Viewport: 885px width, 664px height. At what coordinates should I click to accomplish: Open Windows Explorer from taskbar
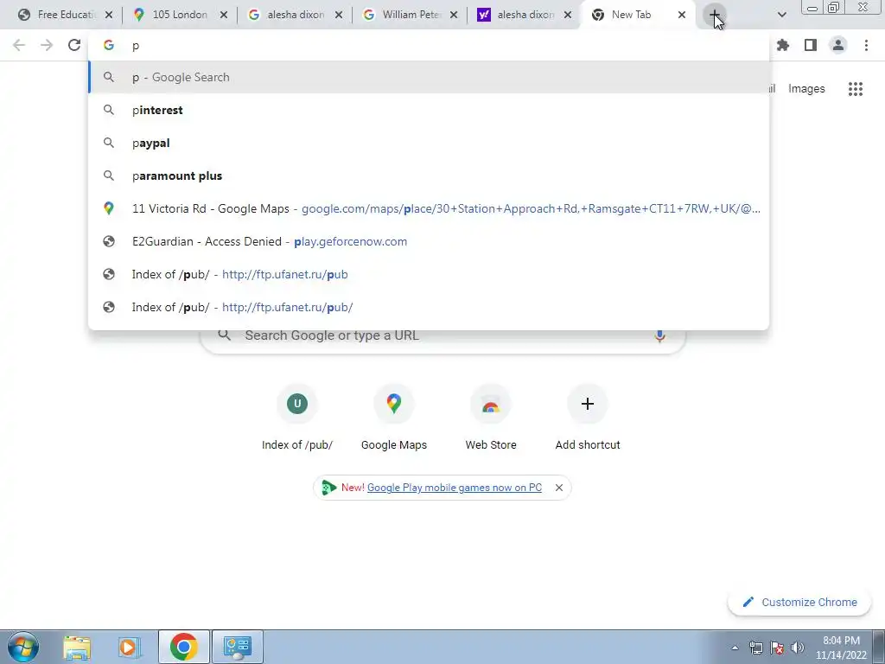(77, 647)
